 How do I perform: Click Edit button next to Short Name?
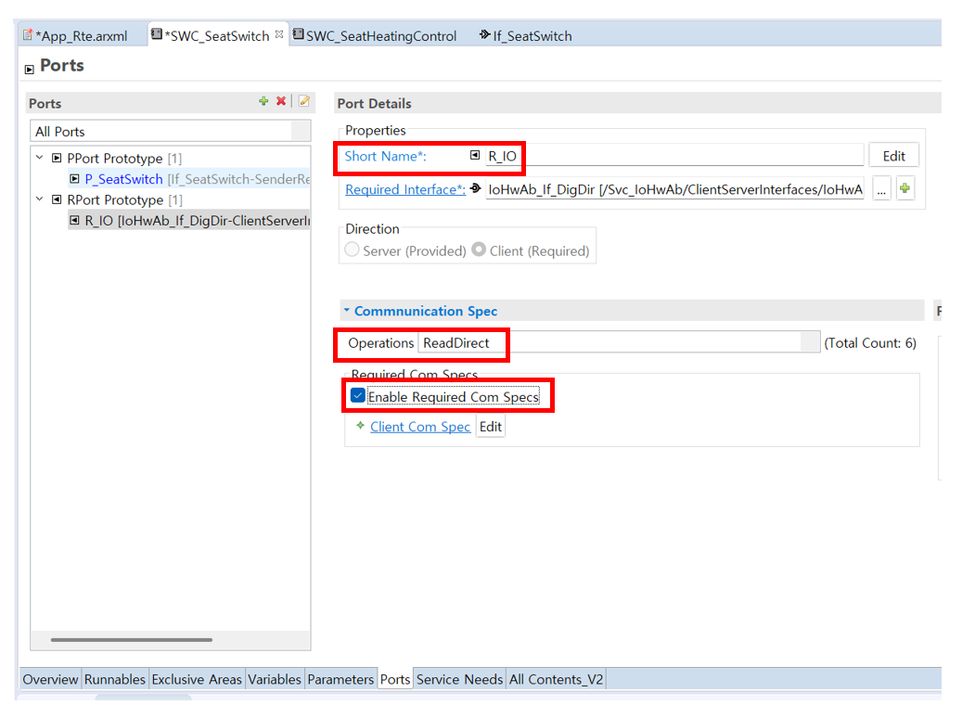pos(894,156)
